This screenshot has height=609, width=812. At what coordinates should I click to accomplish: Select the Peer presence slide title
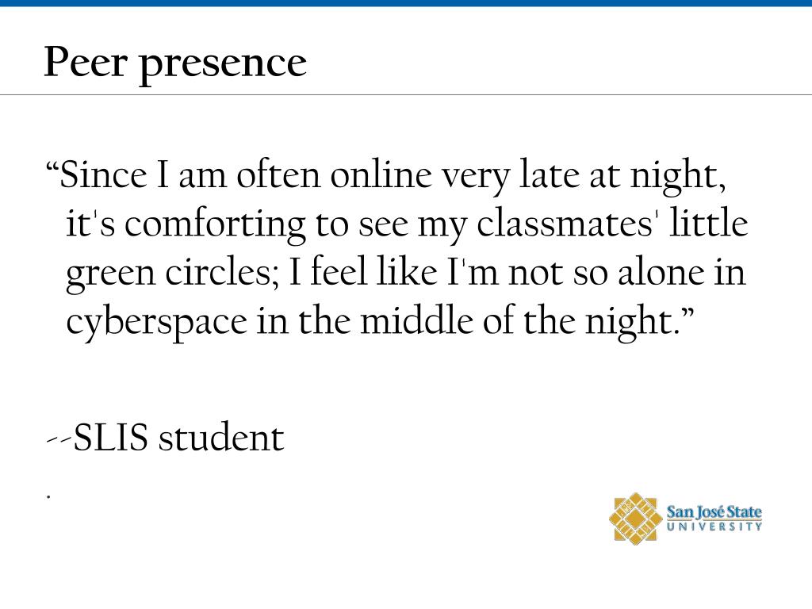coord(175,63)
